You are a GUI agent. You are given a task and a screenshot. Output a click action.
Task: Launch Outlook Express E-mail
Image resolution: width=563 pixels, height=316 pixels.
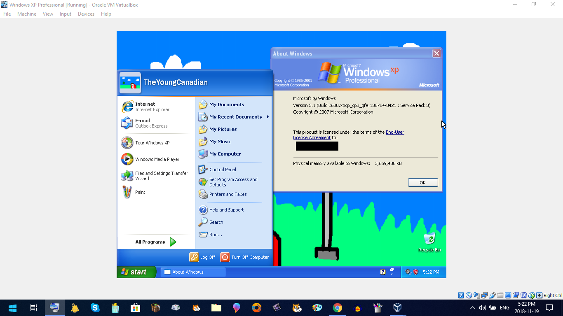tap(156, 123)
